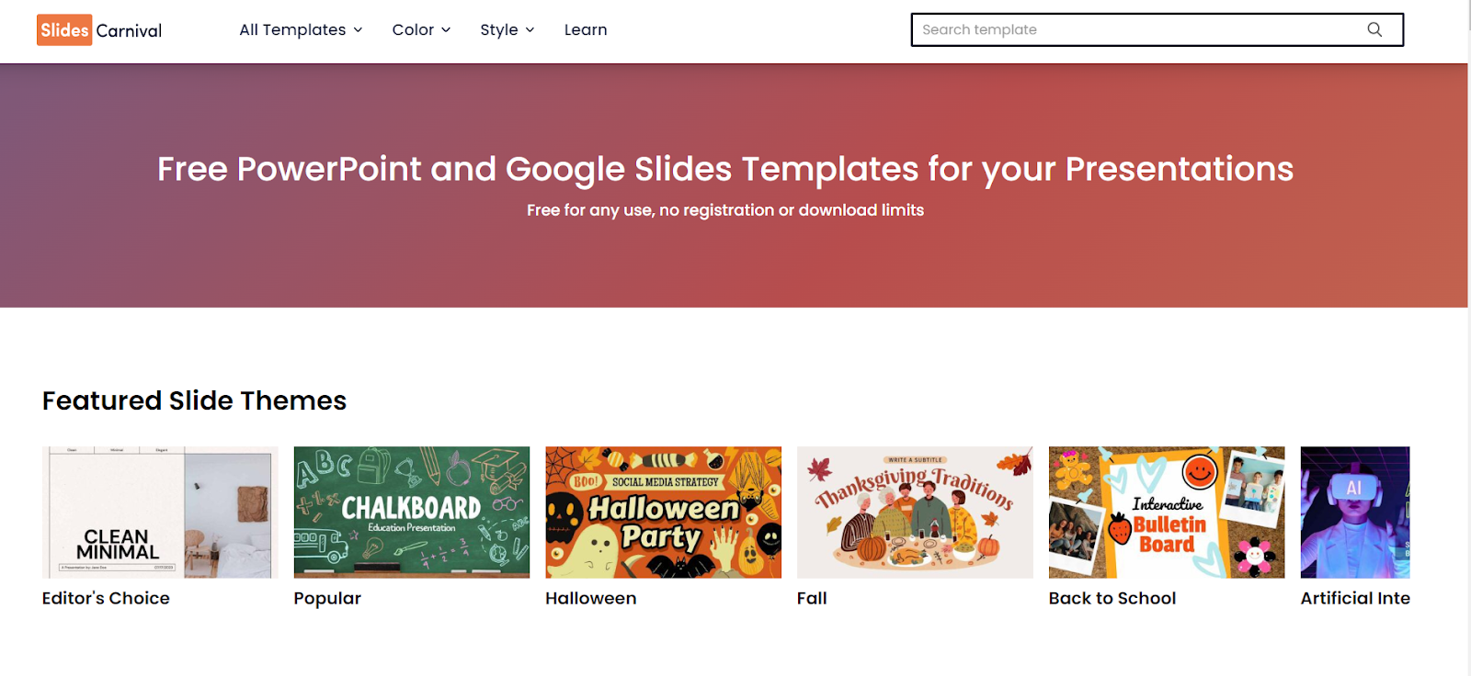Open the Halloween category link
The height and width of the screenshot is (676, 1471).
click(590, 598)
